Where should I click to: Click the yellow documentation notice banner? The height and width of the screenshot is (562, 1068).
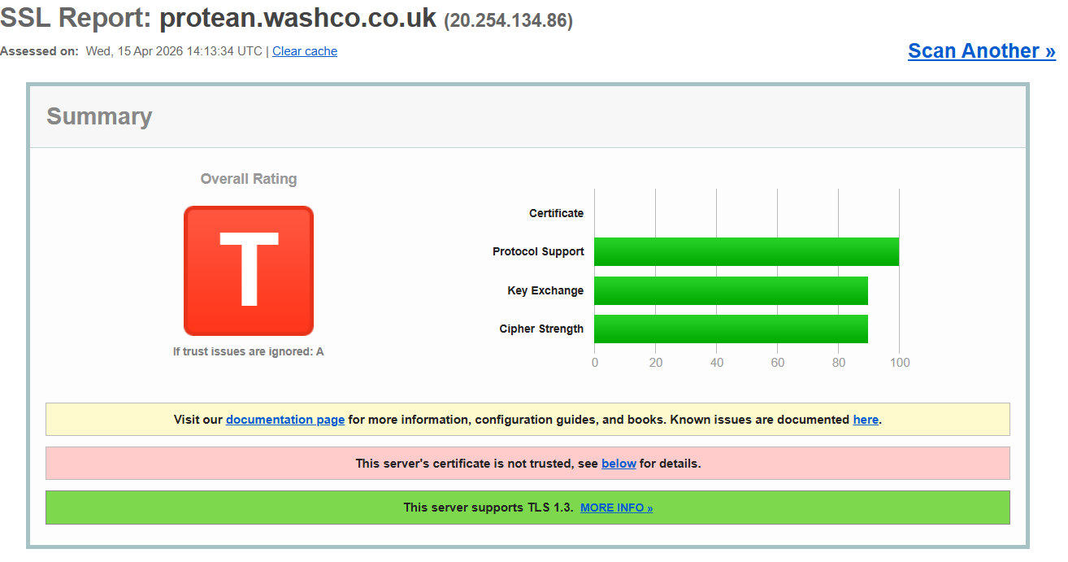coord(527,419)
